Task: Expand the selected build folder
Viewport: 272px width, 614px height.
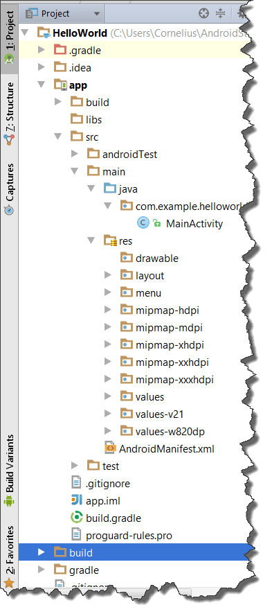Action: click(x=42, y=552)
